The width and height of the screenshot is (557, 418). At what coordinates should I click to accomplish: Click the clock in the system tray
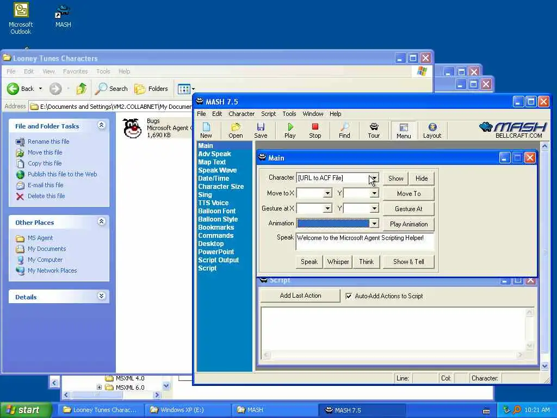click(537, 410)
